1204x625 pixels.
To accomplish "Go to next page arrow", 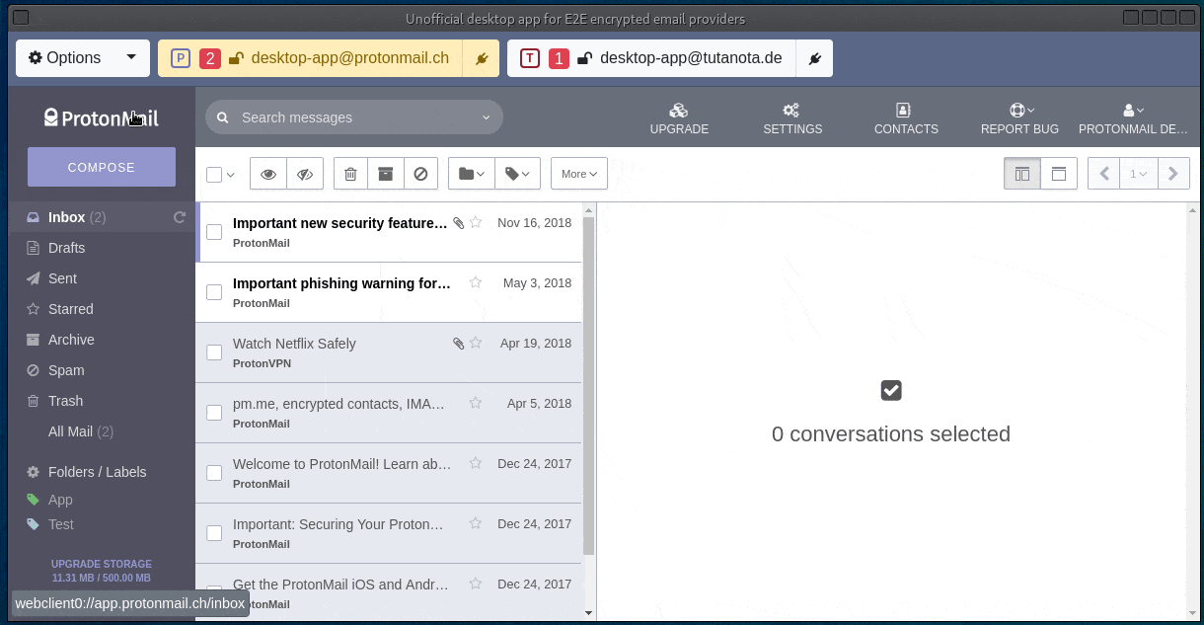I will pyautogui.click(x=1172, y=174).
